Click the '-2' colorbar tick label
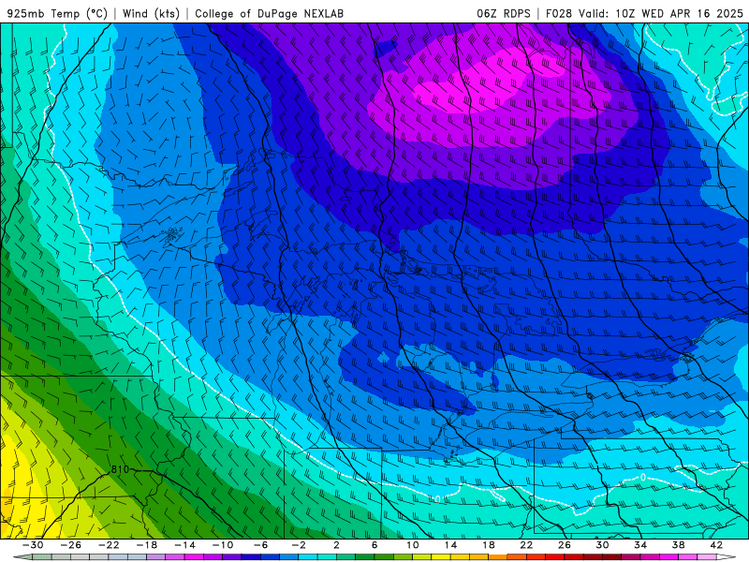Viewport: 749px width, 562px height. tap(299, 545)
